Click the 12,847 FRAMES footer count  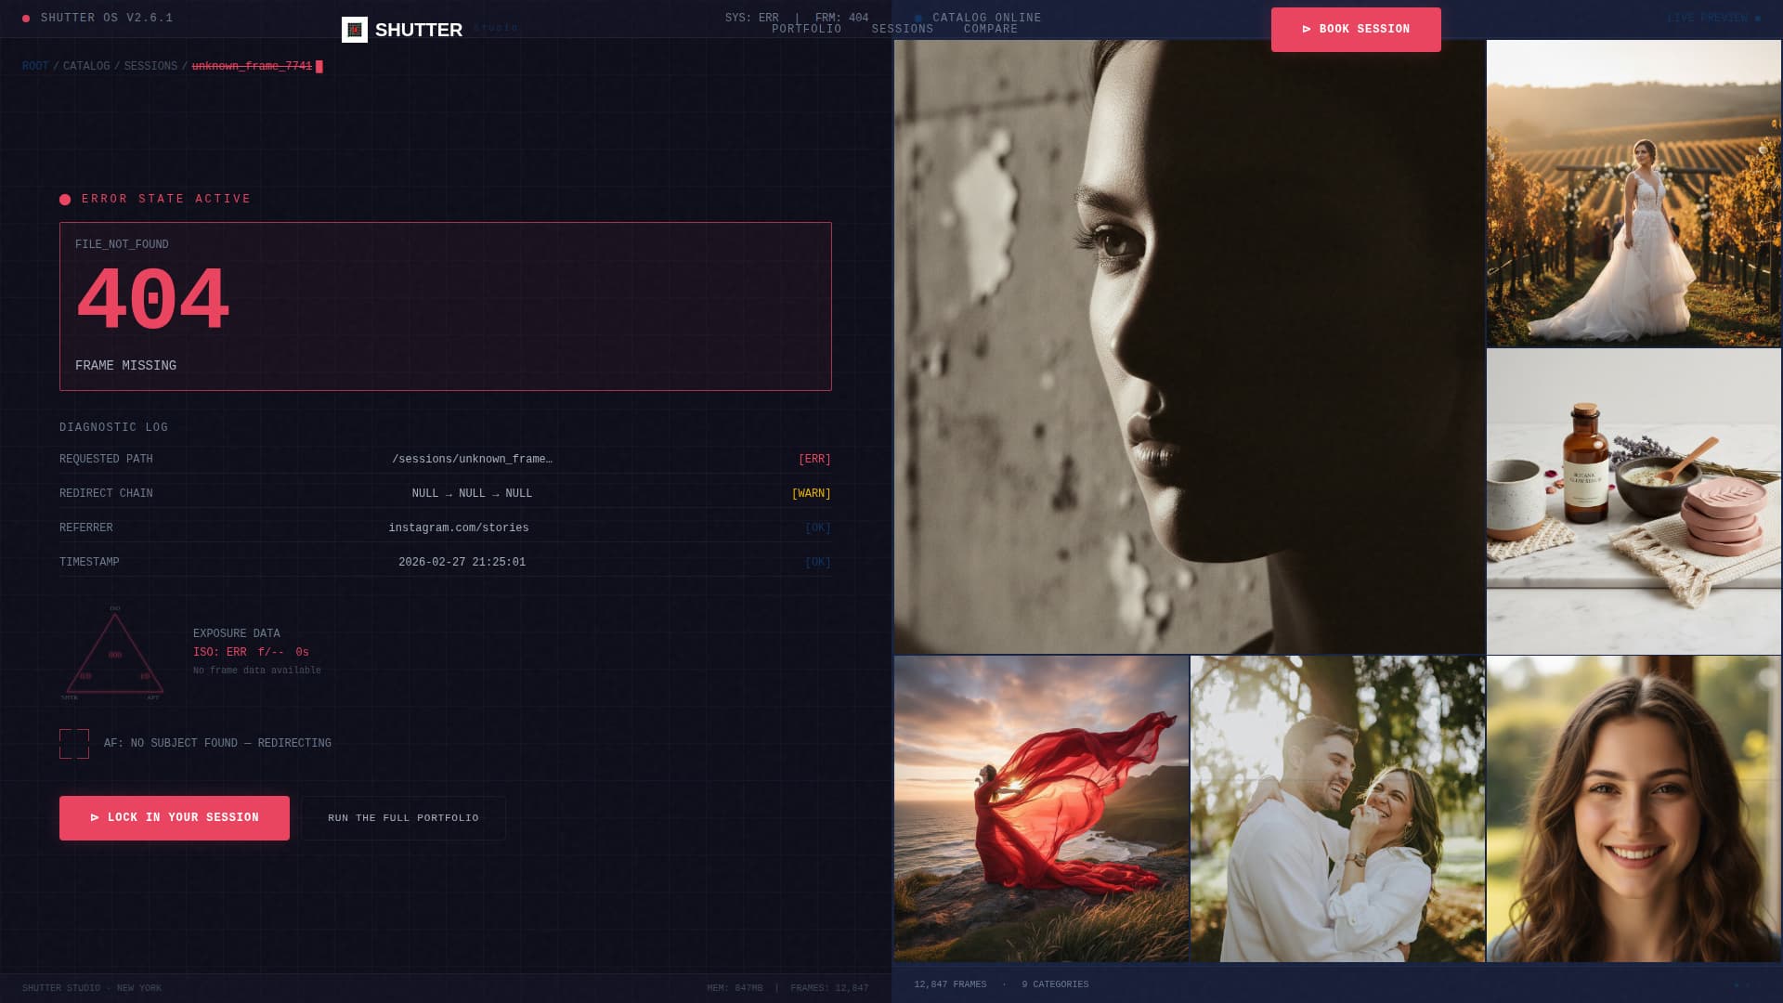point(950,984)
